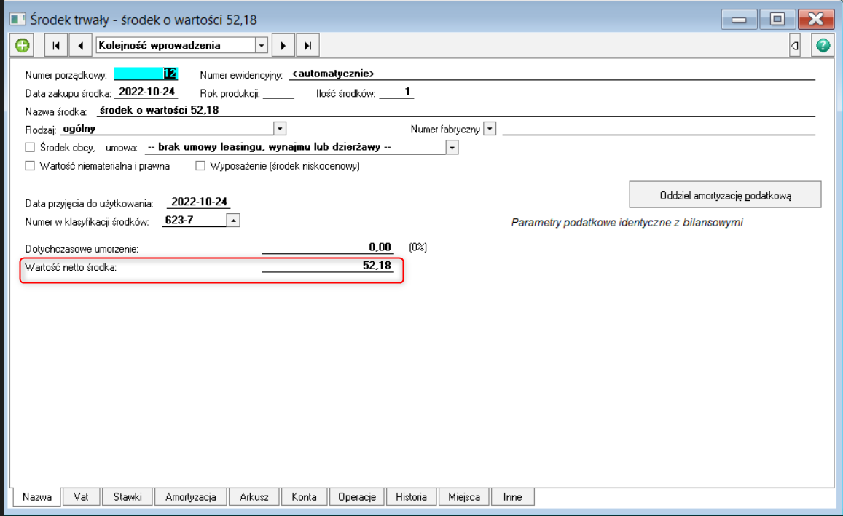Enable Wartość niematerialna i prawna checkbox
The image size is (843, 516).
coord(30,166)
